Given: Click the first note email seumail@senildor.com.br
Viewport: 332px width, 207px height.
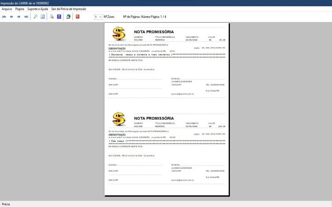Looking at the screenshot, I should [183, 94].
